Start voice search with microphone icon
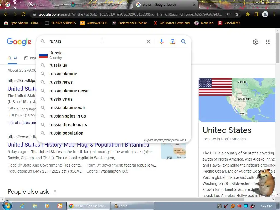Screen dimensions: 280x210 tap(161, 42)
